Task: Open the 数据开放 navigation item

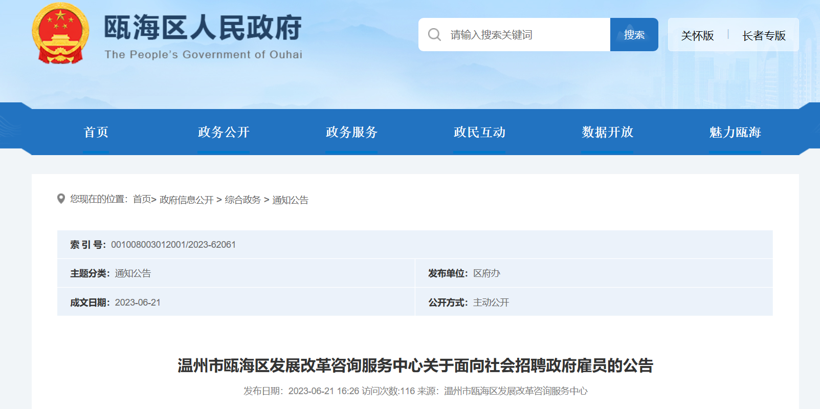Action: (607, 132)
